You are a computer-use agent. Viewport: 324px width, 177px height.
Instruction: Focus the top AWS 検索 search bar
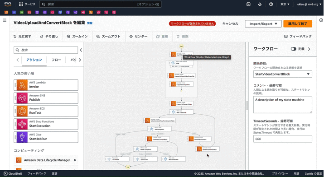pos(100,4)
